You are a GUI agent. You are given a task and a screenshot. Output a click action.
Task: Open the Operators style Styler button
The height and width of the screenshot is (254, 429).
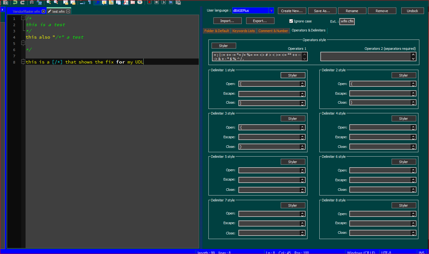224,46
